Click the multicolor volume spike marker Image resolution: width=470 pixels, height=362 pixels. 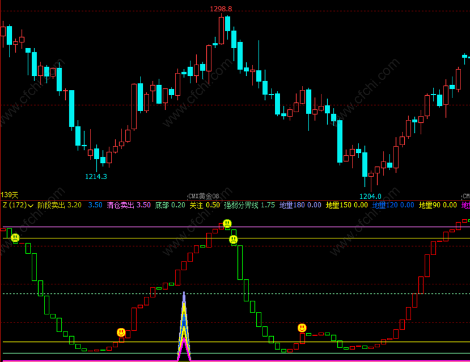[x=184, y=326]
